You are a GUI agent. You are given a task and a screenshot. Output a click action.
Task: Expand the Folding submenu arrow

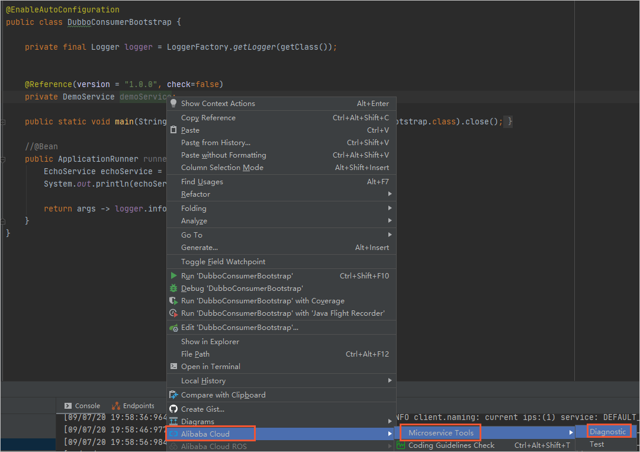[390, 209]
